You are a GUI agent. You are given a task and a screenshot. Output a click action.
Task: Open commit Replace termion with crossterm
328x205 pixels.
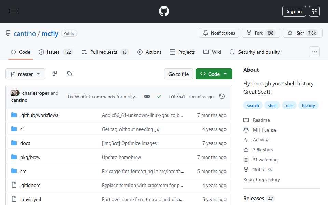142,185
